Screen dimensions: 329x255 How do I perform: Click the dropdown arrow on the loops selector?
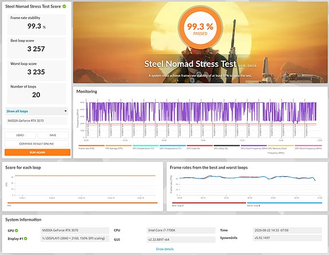[x=65, y=111]
